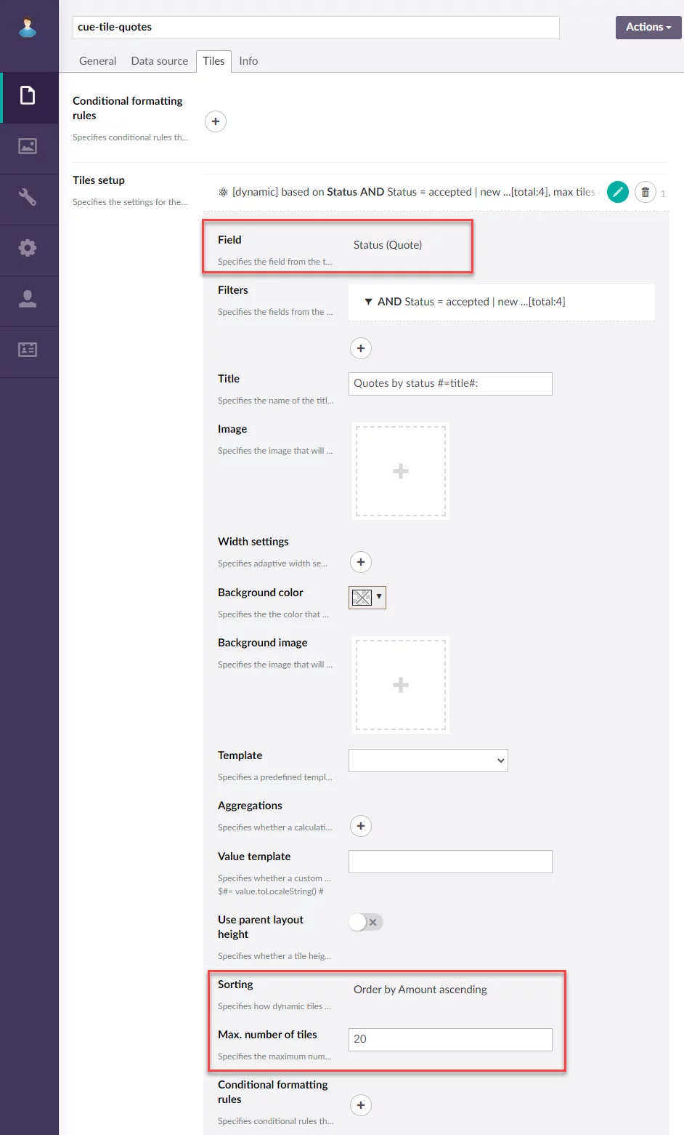
Task: Open the gear settings section in sidebar
Action: pyautogui.click(x=28, y=248)
